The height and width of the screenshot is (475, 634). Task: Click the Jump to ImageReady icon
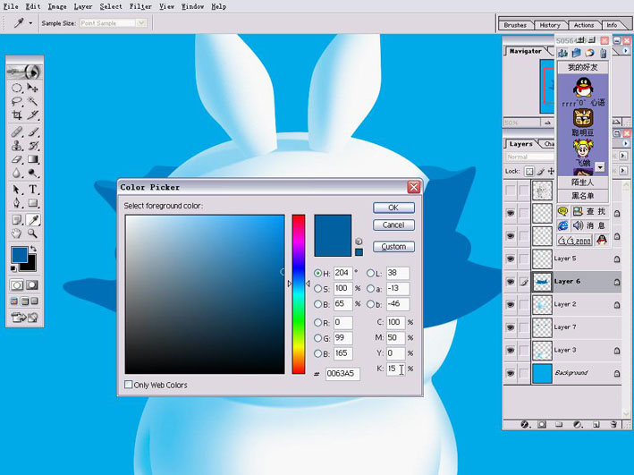24,318
